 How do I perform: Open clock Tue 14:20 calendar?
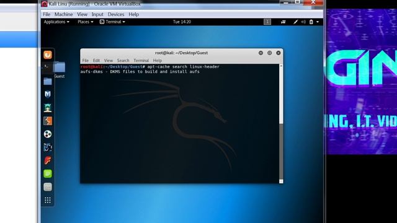click(182, 22)
